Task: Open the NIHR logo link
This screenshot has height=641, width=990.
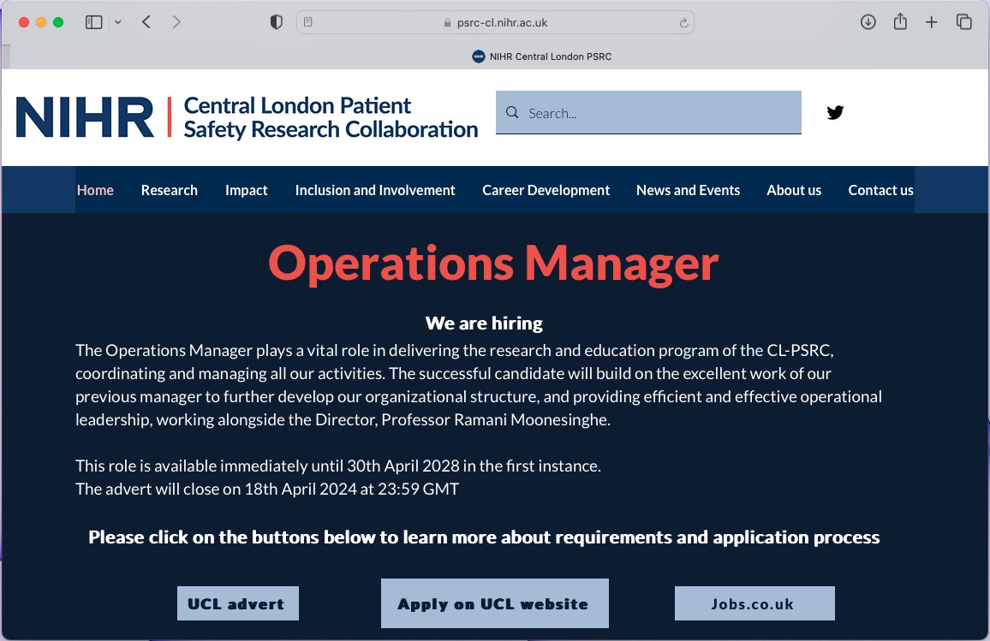Action: tap(85, 117)
